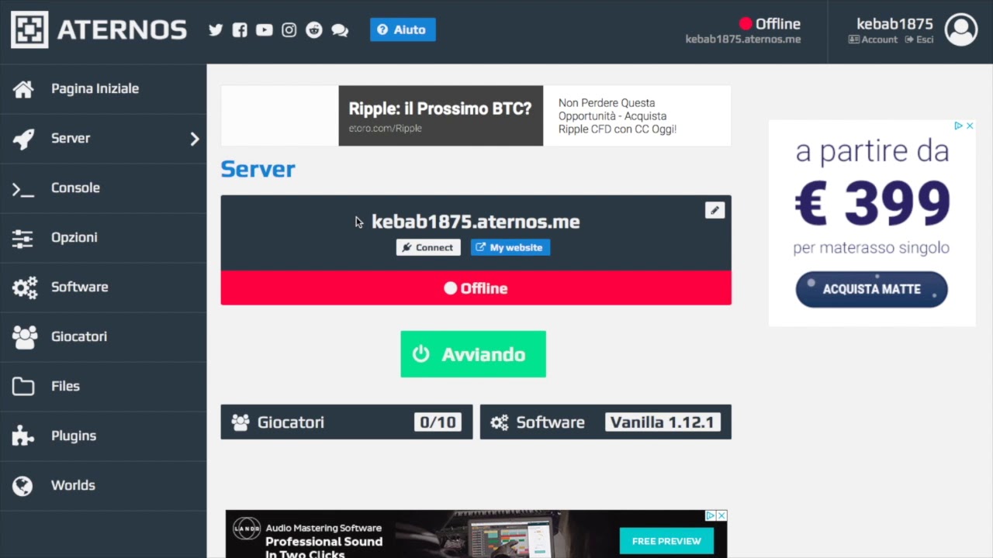Image resolution: width=993 pixels, height=558 pixels.
Task: Click the Esci logout link
Action: pyautogui.click(x=919, y=40)
